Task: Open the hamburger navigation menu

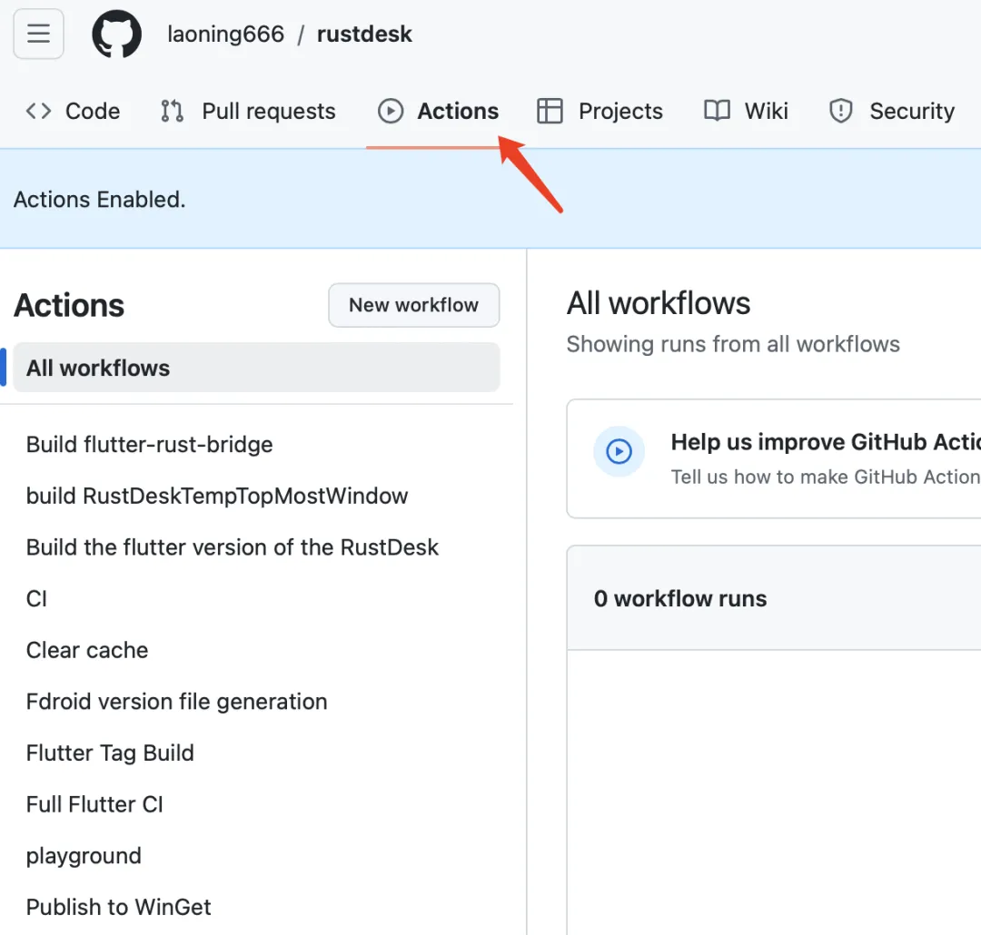Action: pos(38,34)
